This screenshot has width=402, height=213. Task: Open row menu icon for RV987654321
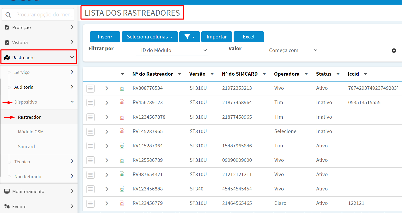coord(90,175)
